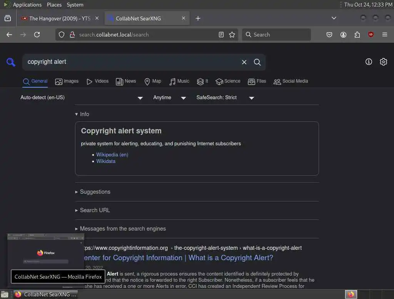Viewport: 394px width, 299px height.
Task: Switch to the Science category
Action: tap(228, 81)
